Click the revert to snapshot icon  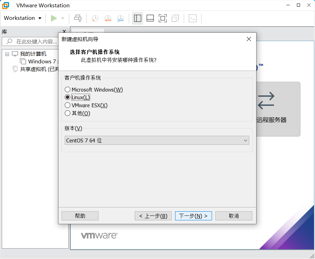(108, 18)
